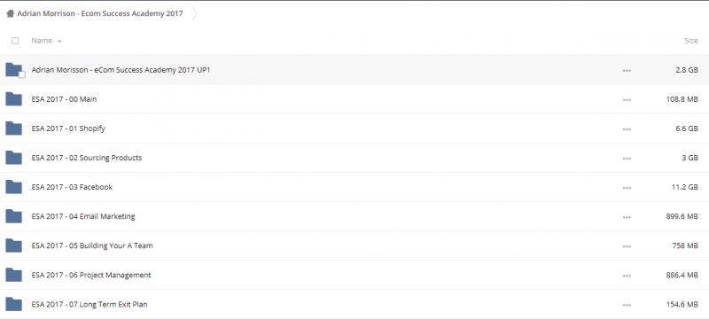709x319 pixels.
Task: Sort using the Name column arrow
Action: (x=59, y=41)
